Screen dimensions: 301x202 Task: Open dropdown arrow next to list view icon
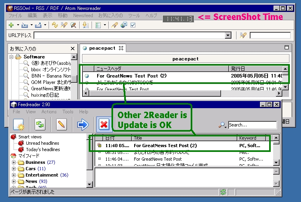pyautogui.click(x=105, y=25)
